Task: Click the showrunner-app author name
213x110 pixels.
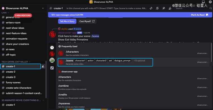Action: [x=67, y=33]
